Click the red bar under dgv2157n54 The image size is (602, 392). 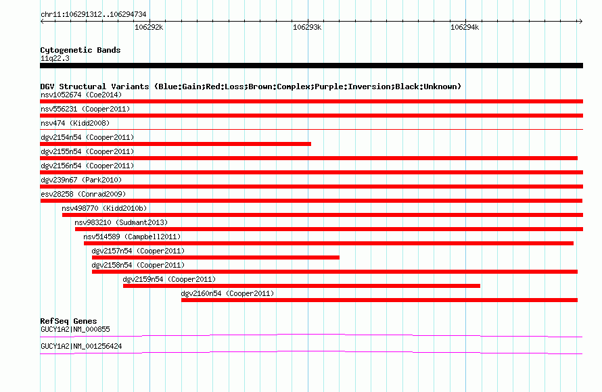click(x=216, y=258)
